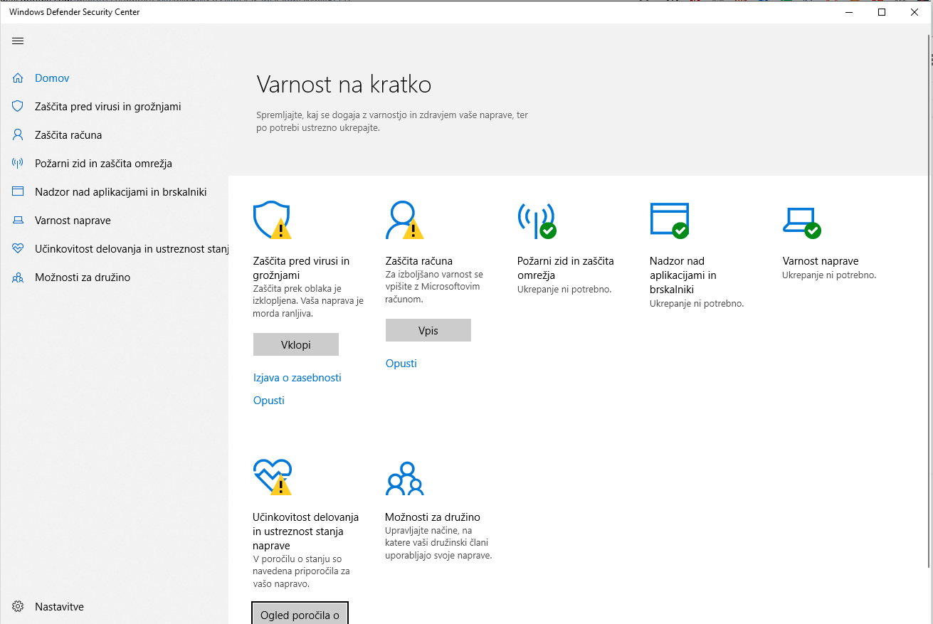933x624 pixels.
Task: Go to Požarni zid in zaščita omrežja
Action: 103,164
